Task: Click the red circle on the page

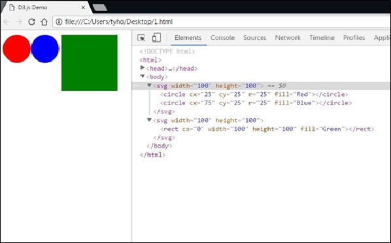Action: coord(16,49)
